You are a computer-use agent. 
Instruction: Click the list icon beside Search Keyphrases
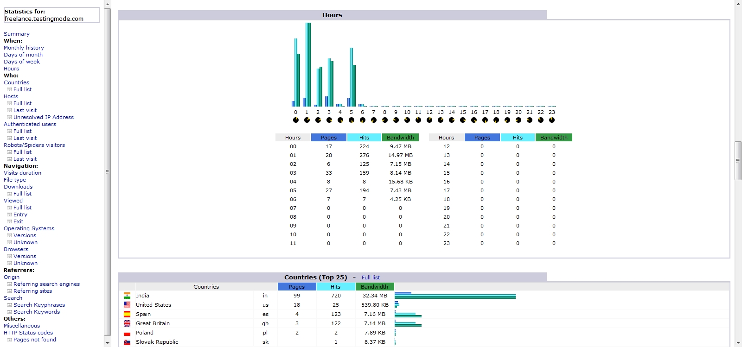[9, 305]
